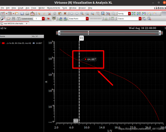Expand the Classic workspace dropdown
166x132 pixels.
[140, 19]
